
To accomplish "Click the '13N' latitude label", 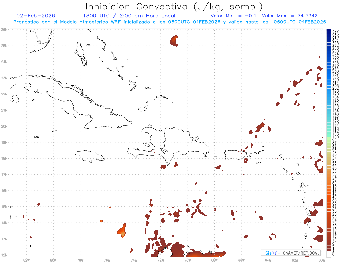I will pyautogui.click(x=4, y=239).
